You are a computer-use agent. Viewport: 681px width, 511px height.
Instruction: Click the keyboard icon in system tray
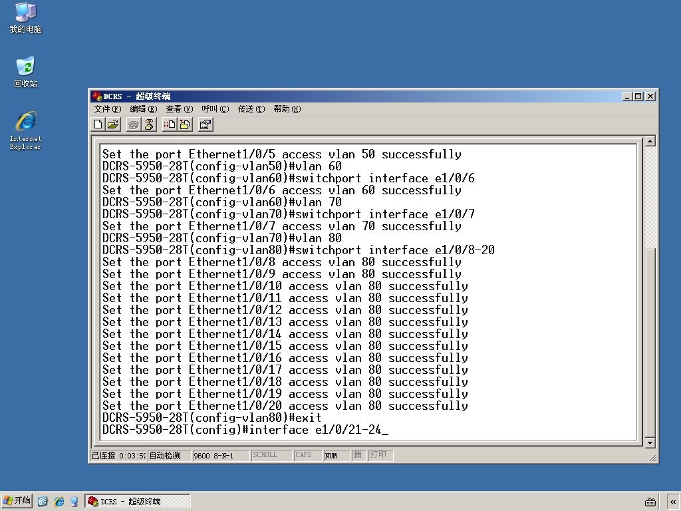point(650,502)
